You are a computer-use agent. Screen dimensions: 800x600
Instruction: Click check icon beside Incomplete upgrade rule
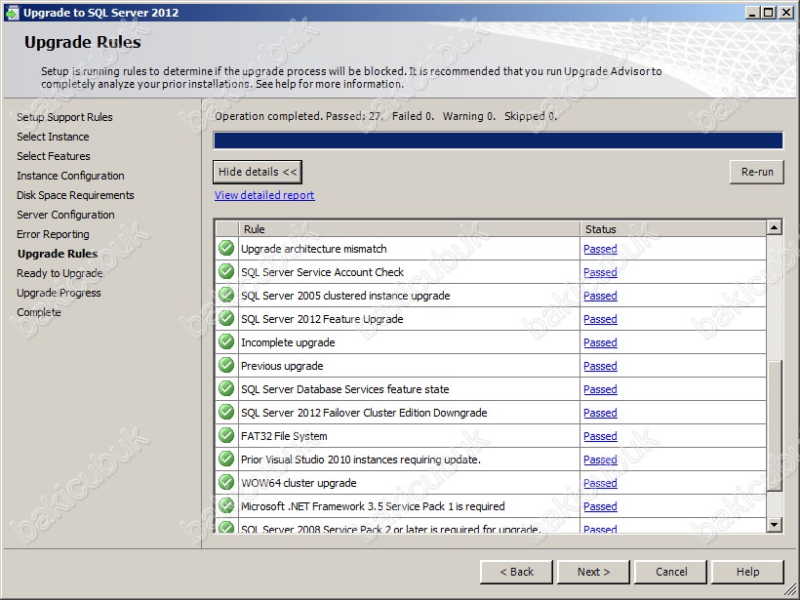tap(226, 341)
